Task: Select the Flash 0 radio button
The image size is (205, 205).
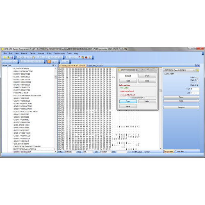Action: 197,77
